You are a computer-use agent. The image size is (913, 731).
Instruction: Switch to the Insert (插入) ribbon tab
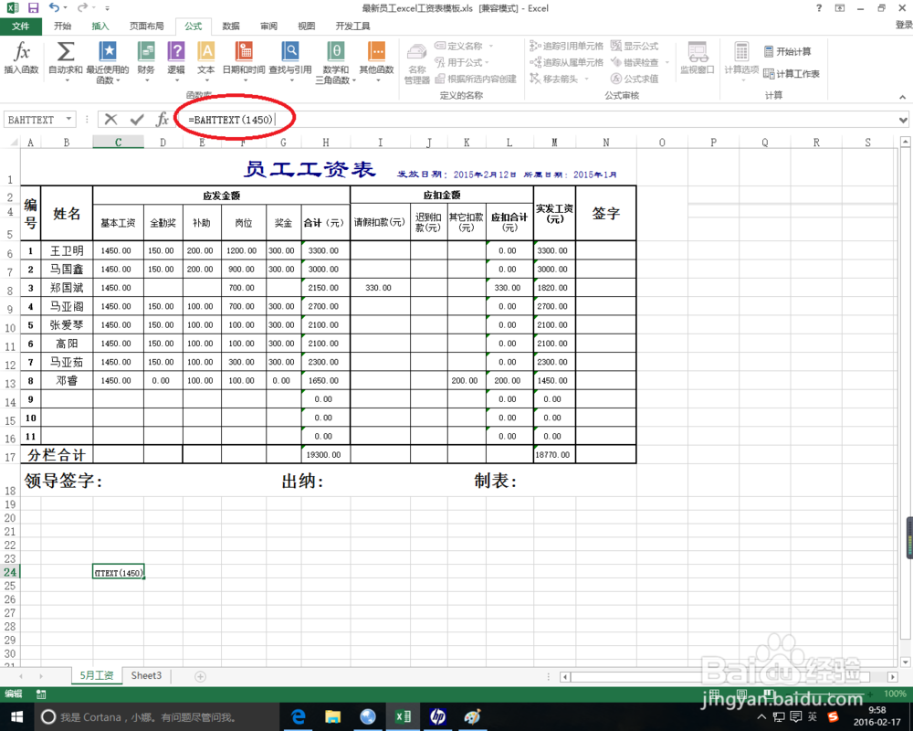click(100, 26)
